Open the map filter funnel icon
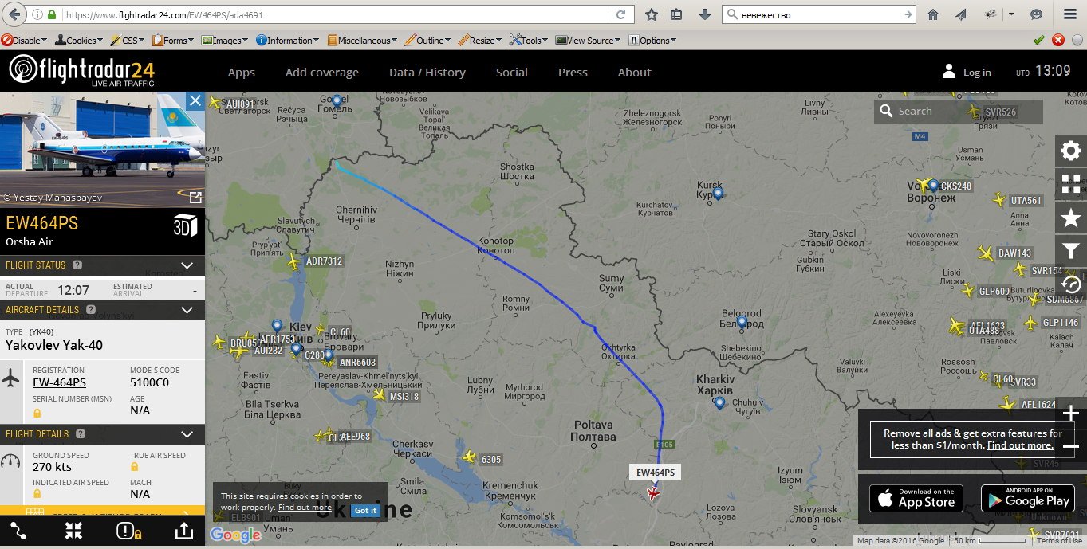The width and height of the screenshot is (1087, 549). coord(1071,251)
